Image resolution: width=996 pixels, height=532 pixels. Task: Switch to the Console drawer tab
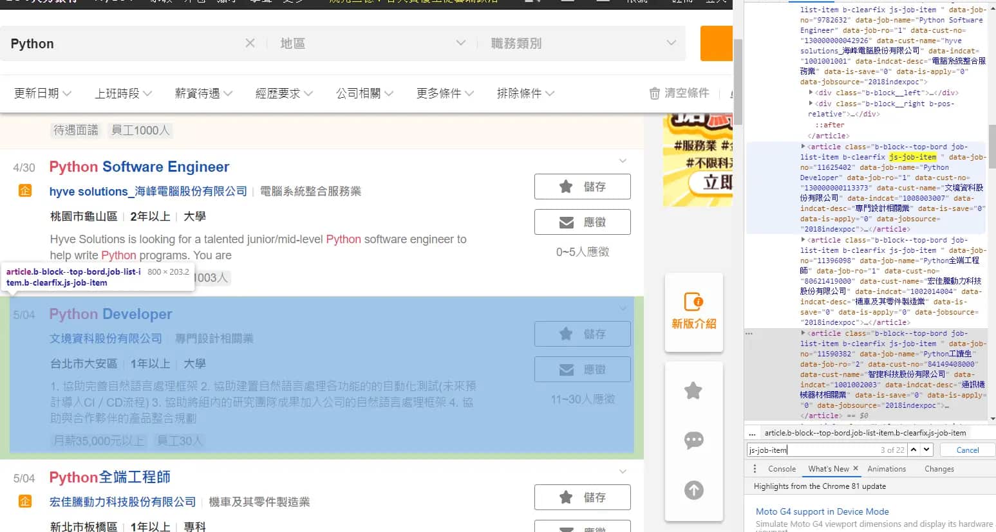coord(782,469)
